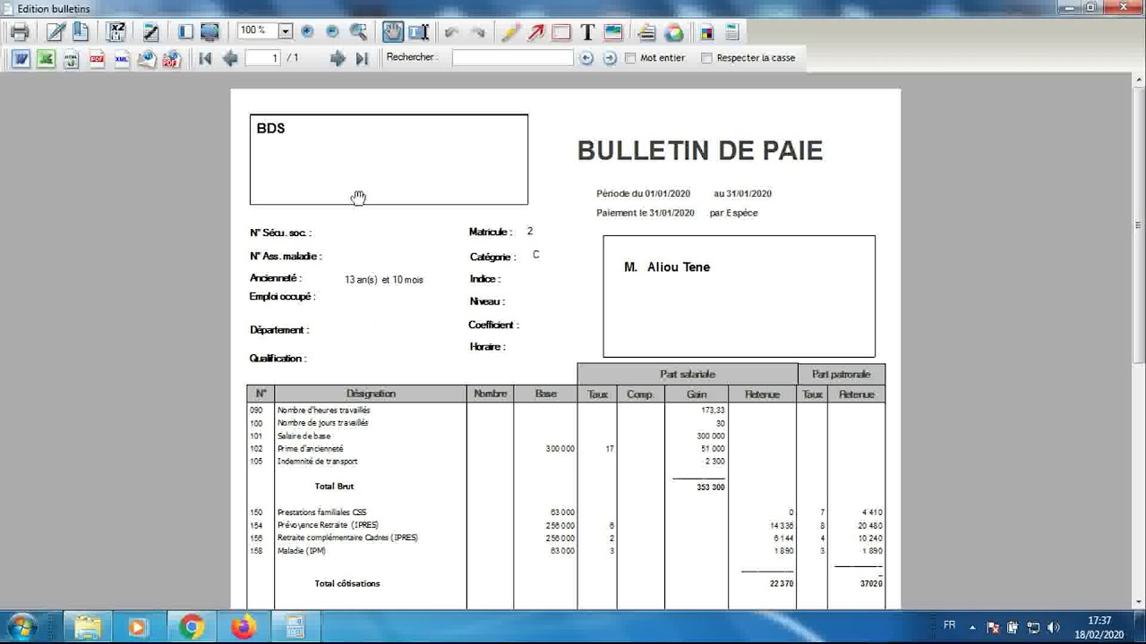Image resolution: width=1146 pixels, height=644 pixels.
Task: Click the Prestations familiales CSS row
Action: (x=566, y=513)
